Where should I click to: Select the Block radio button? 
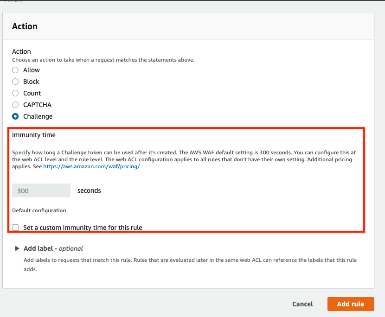click(x=15, y=82)
